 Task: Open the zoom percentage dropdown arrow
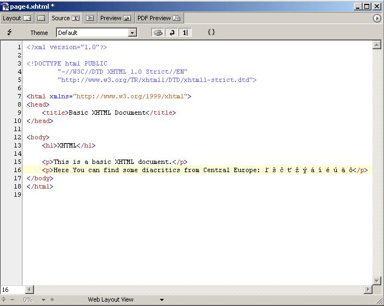[43, 299]
